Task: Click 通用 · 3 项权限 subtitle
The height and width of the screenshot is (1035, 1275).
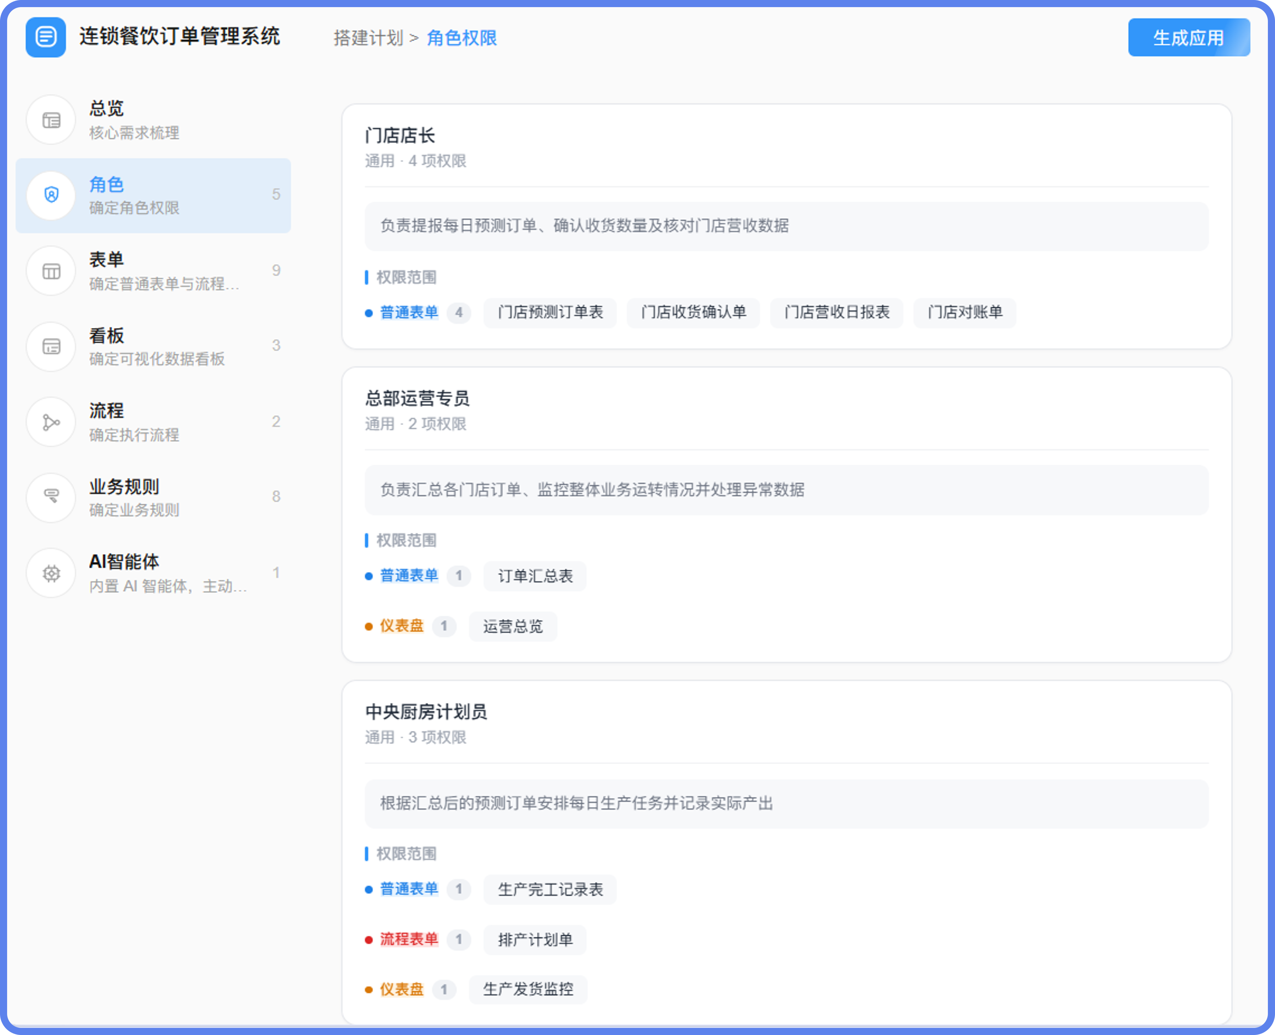Action: point(416,738)
